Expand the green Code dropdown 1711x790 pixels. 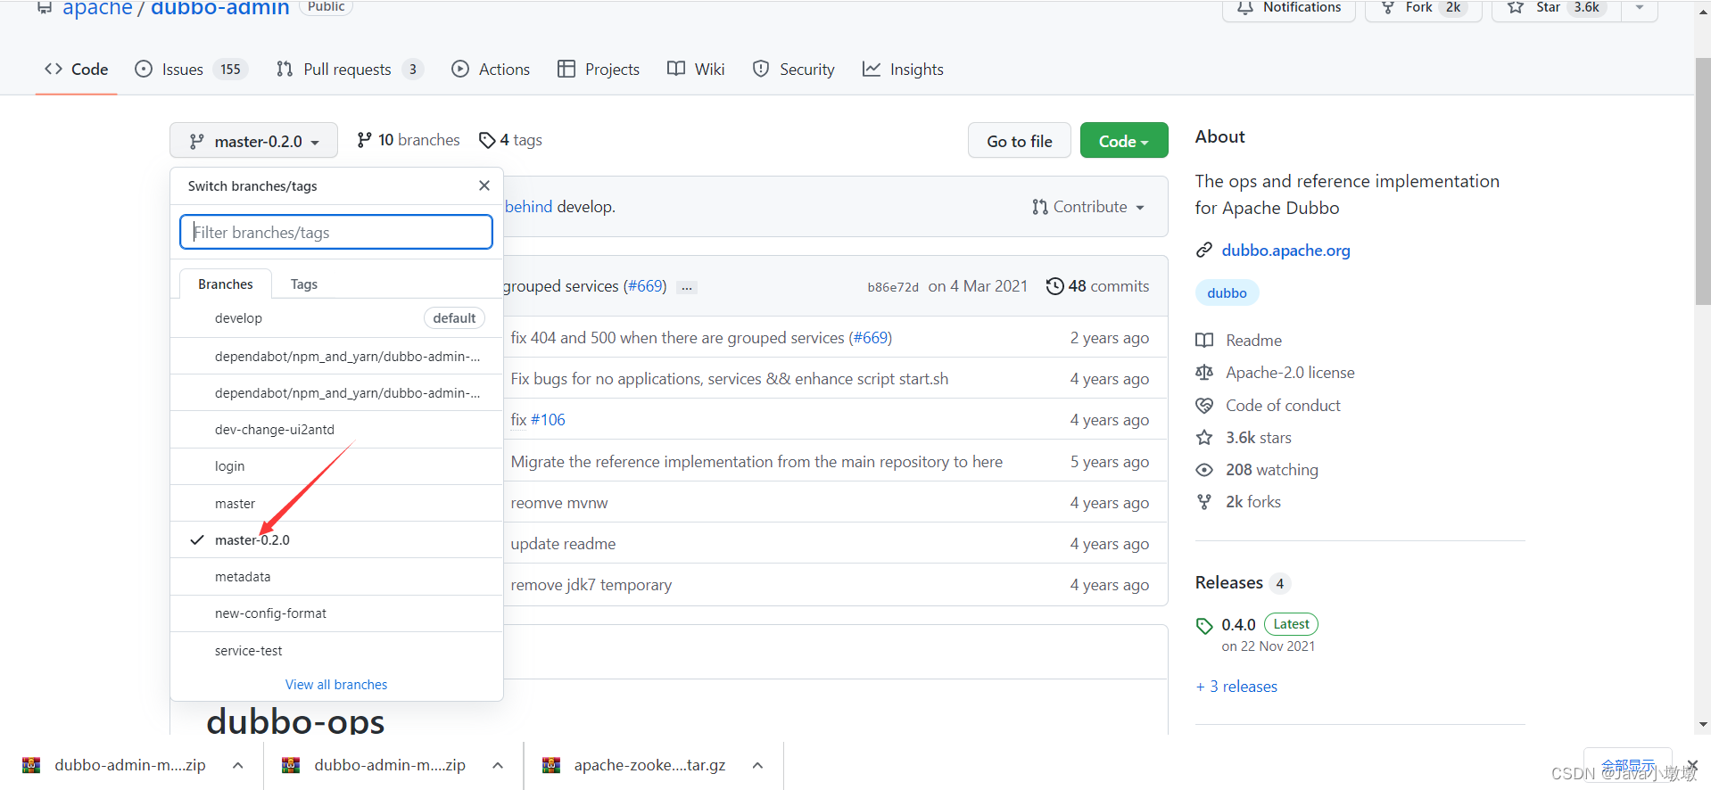pos(1124,141)
